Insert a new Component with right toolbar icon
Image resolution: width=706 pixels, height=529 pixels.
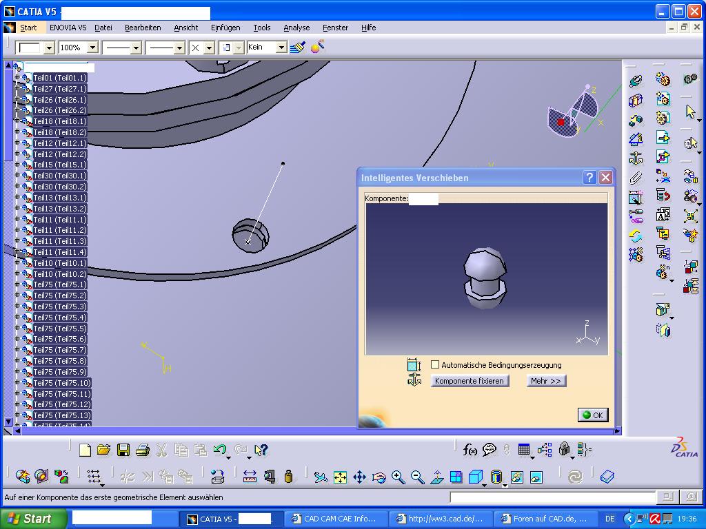(663, 80)
